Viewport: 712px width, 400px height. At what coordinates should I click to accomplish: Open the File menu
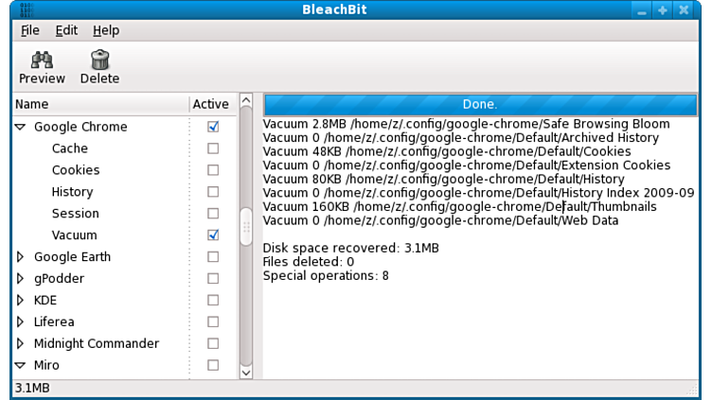click(x=29, y=30)
